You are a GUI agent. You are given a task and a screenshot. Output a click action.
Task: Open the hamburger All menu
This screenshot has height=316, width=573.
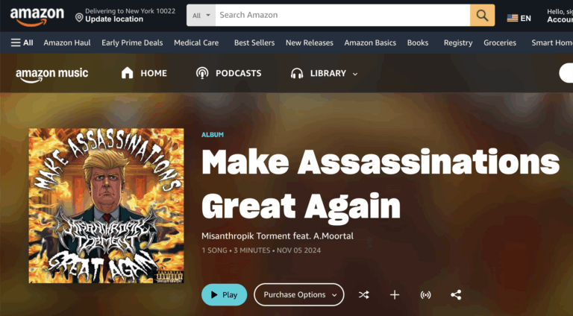click(x=22, y=42)
